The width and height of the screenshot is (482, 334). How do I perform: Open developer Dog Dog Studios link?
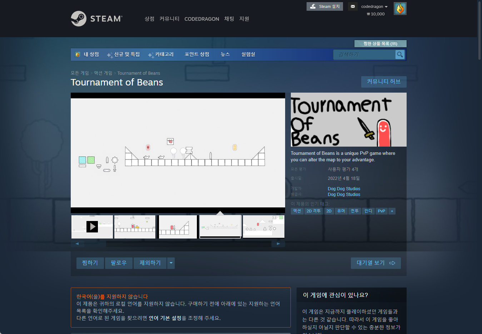[344, 188]
